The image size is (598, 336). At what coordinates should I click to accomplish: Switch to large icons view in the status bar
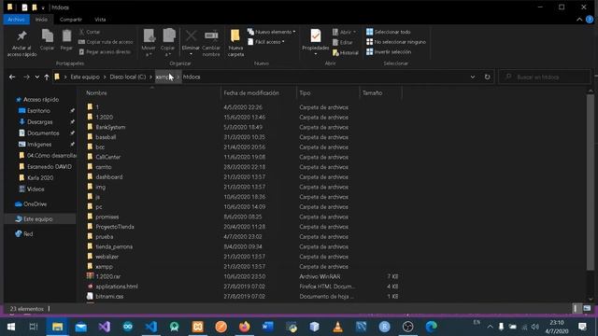click(x=587, y=309)
